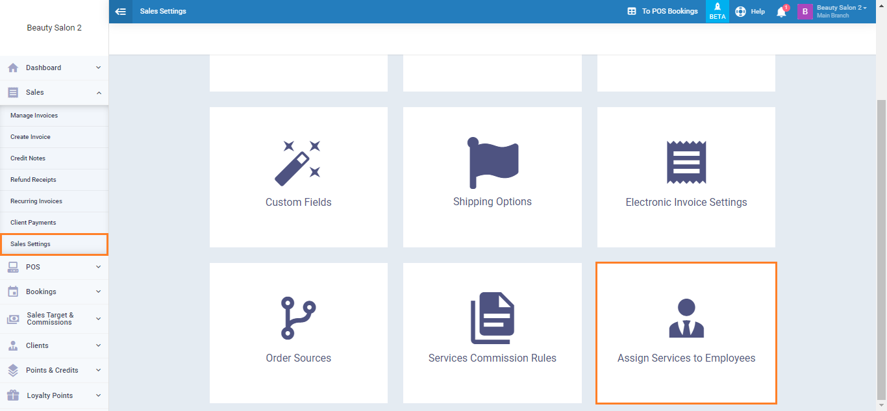The image size is (887, 411).
Task: Click the Assign Services employee icon
Action: point(686,318)
